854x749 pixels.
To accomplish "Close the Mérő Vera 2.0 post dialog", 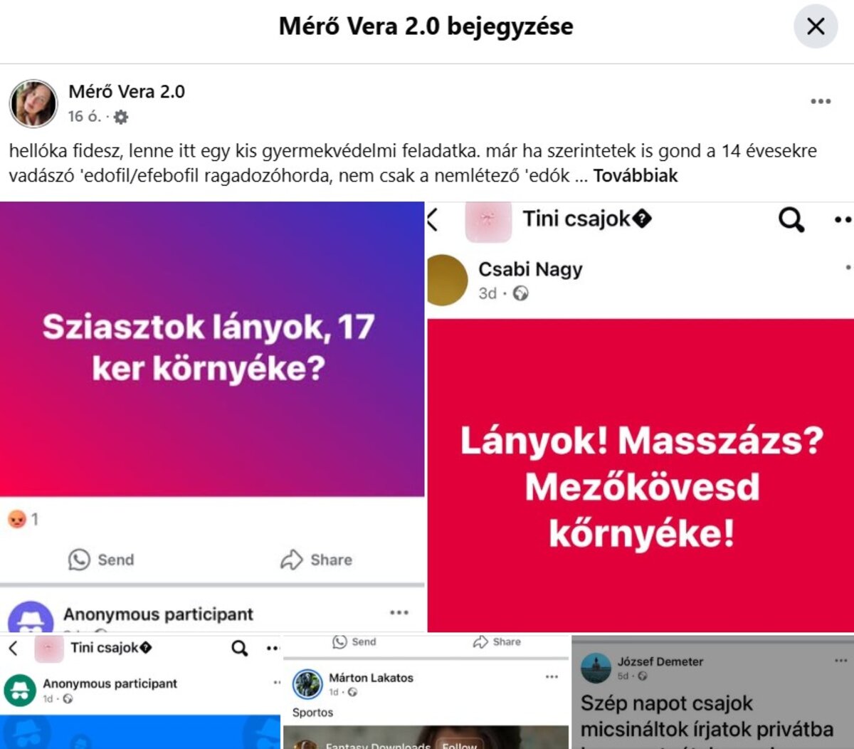I will coord(816,26).
